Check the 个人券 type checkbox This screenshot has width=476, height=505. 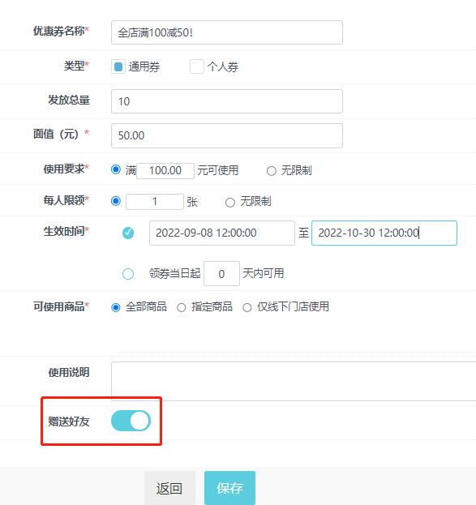tap(196, 66)
